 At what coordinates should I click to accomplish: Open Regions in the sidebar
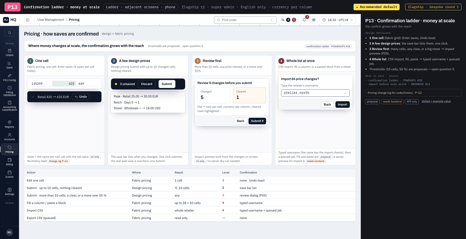click(10, 124)
